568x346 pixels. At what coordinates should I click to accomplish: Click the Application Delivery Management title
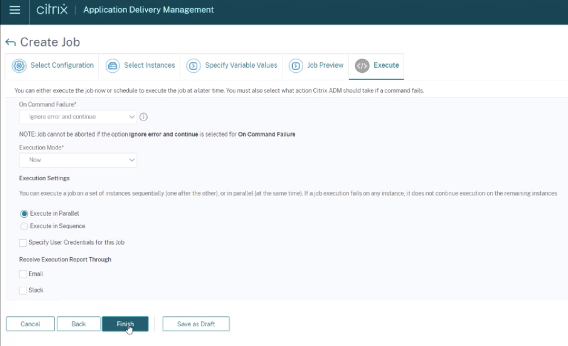[149, 10]
